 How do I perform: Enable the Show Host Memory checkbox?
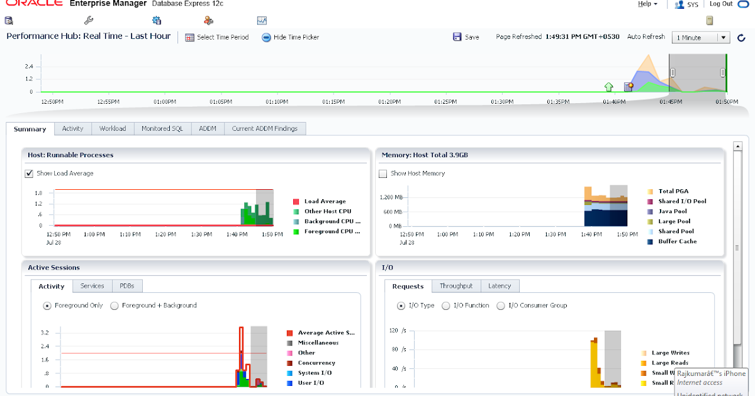click(383, 174)
